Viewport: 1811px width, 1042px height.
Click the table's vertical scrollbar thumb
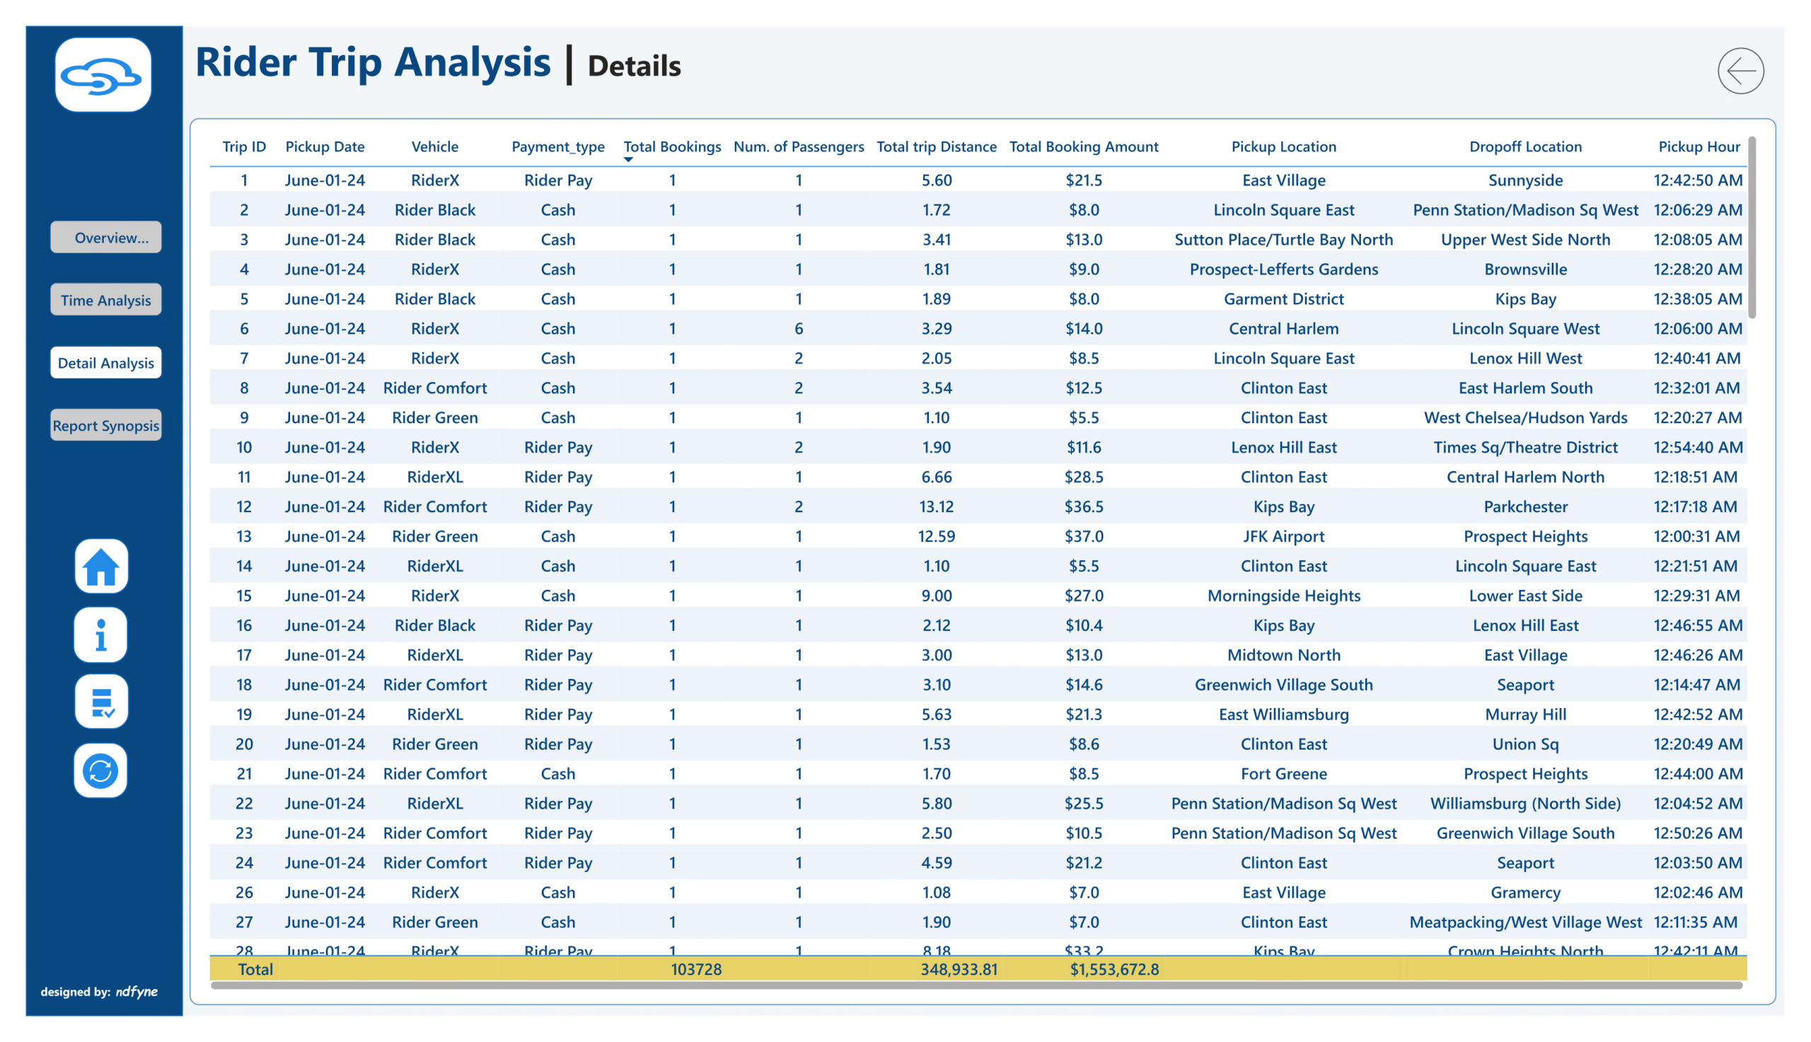pos(1752,228)
